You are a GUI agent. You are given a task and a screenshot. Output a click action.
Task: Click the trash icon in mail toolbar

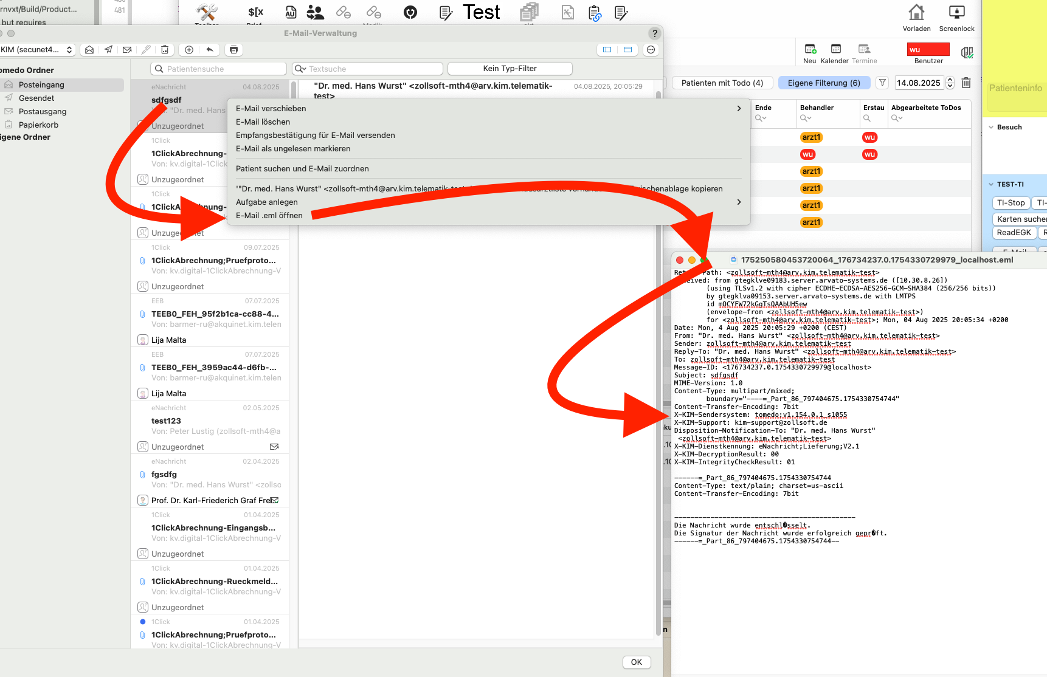coord(165,50)
